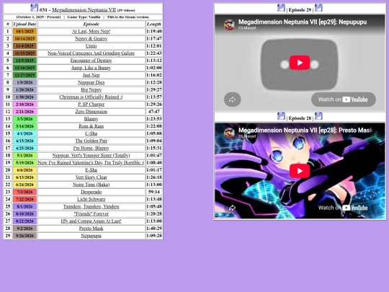Click the length value 1:40:29

tap(154, 229)
